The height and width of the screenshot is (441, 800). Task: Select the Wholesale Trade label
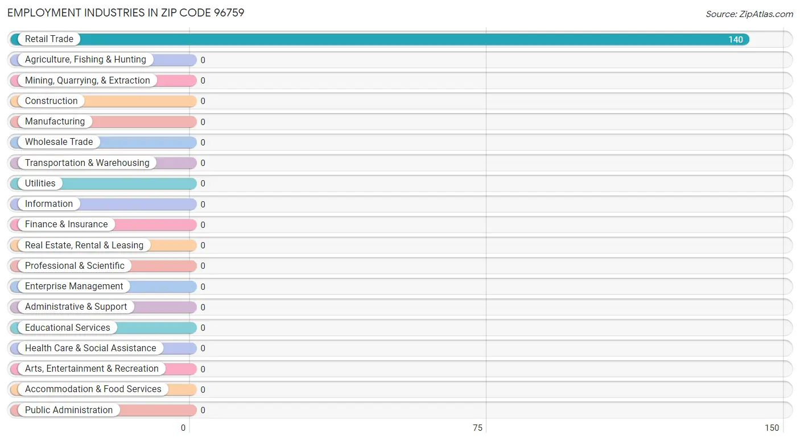click(59, 142)
